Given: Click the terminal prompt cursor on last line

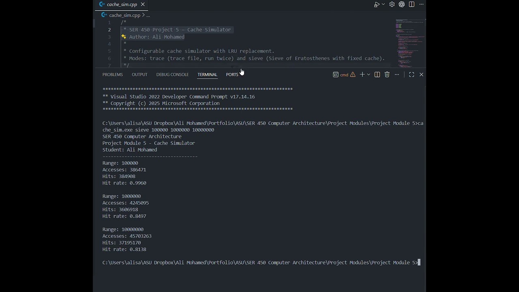Looking at the screenshot, I should [x=419, y=262].
